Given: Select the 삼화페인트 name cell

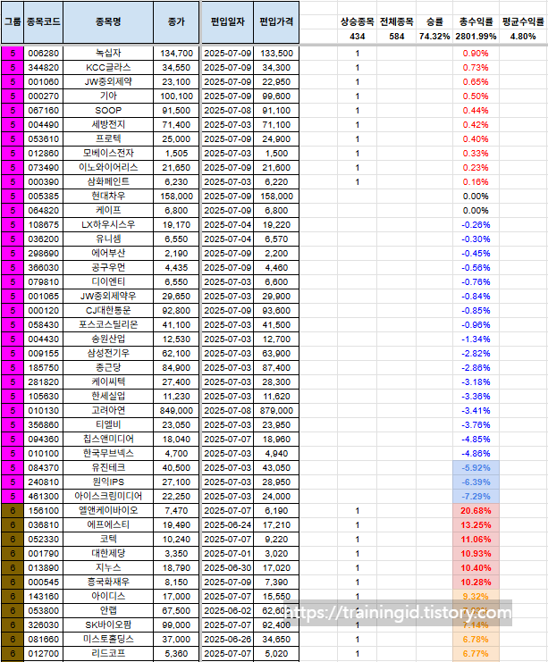Looking at the screenshot, I should [108, 182].
